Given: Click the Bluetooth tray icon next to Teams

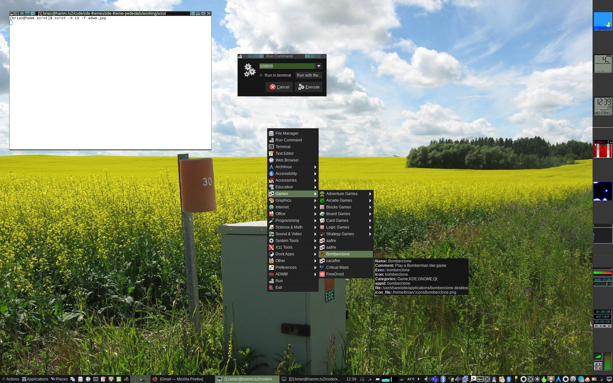Looking at the screenshot, I should [x=443, y=379].
